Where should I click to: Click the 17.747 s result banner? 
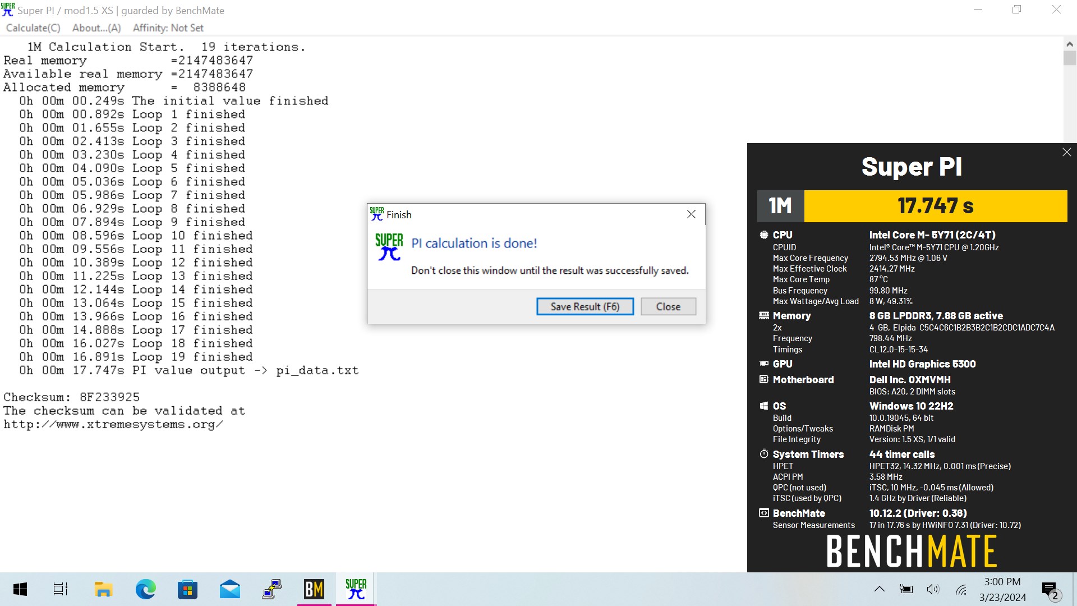[936, 206]
